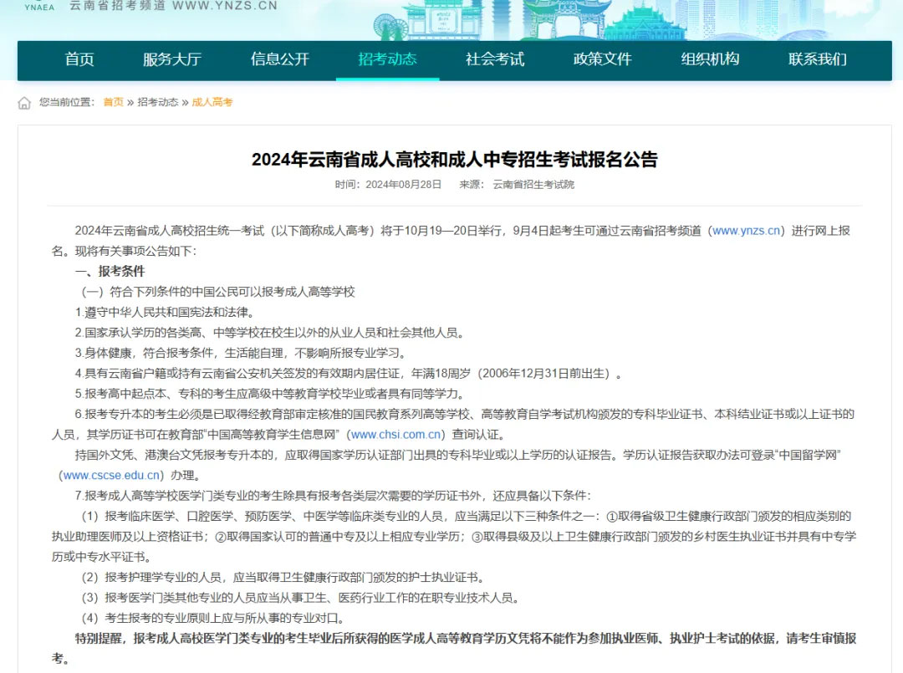Screen dimensions: 903x673
Task: Select the highlighted 招考动态 tab
Action: [386, 60]
